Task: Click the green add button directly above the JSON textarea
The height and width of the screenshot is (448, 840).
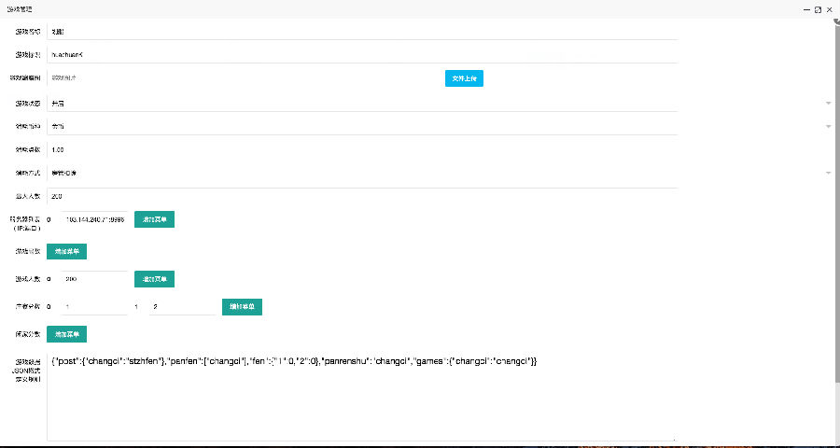Action: pyautogui.click(x=66, y=333)
